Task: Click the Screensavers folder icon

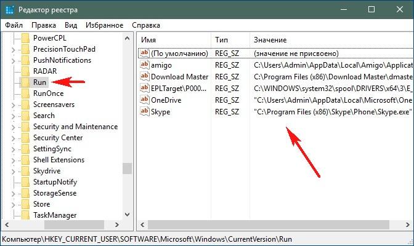Action: click(25, 105)
